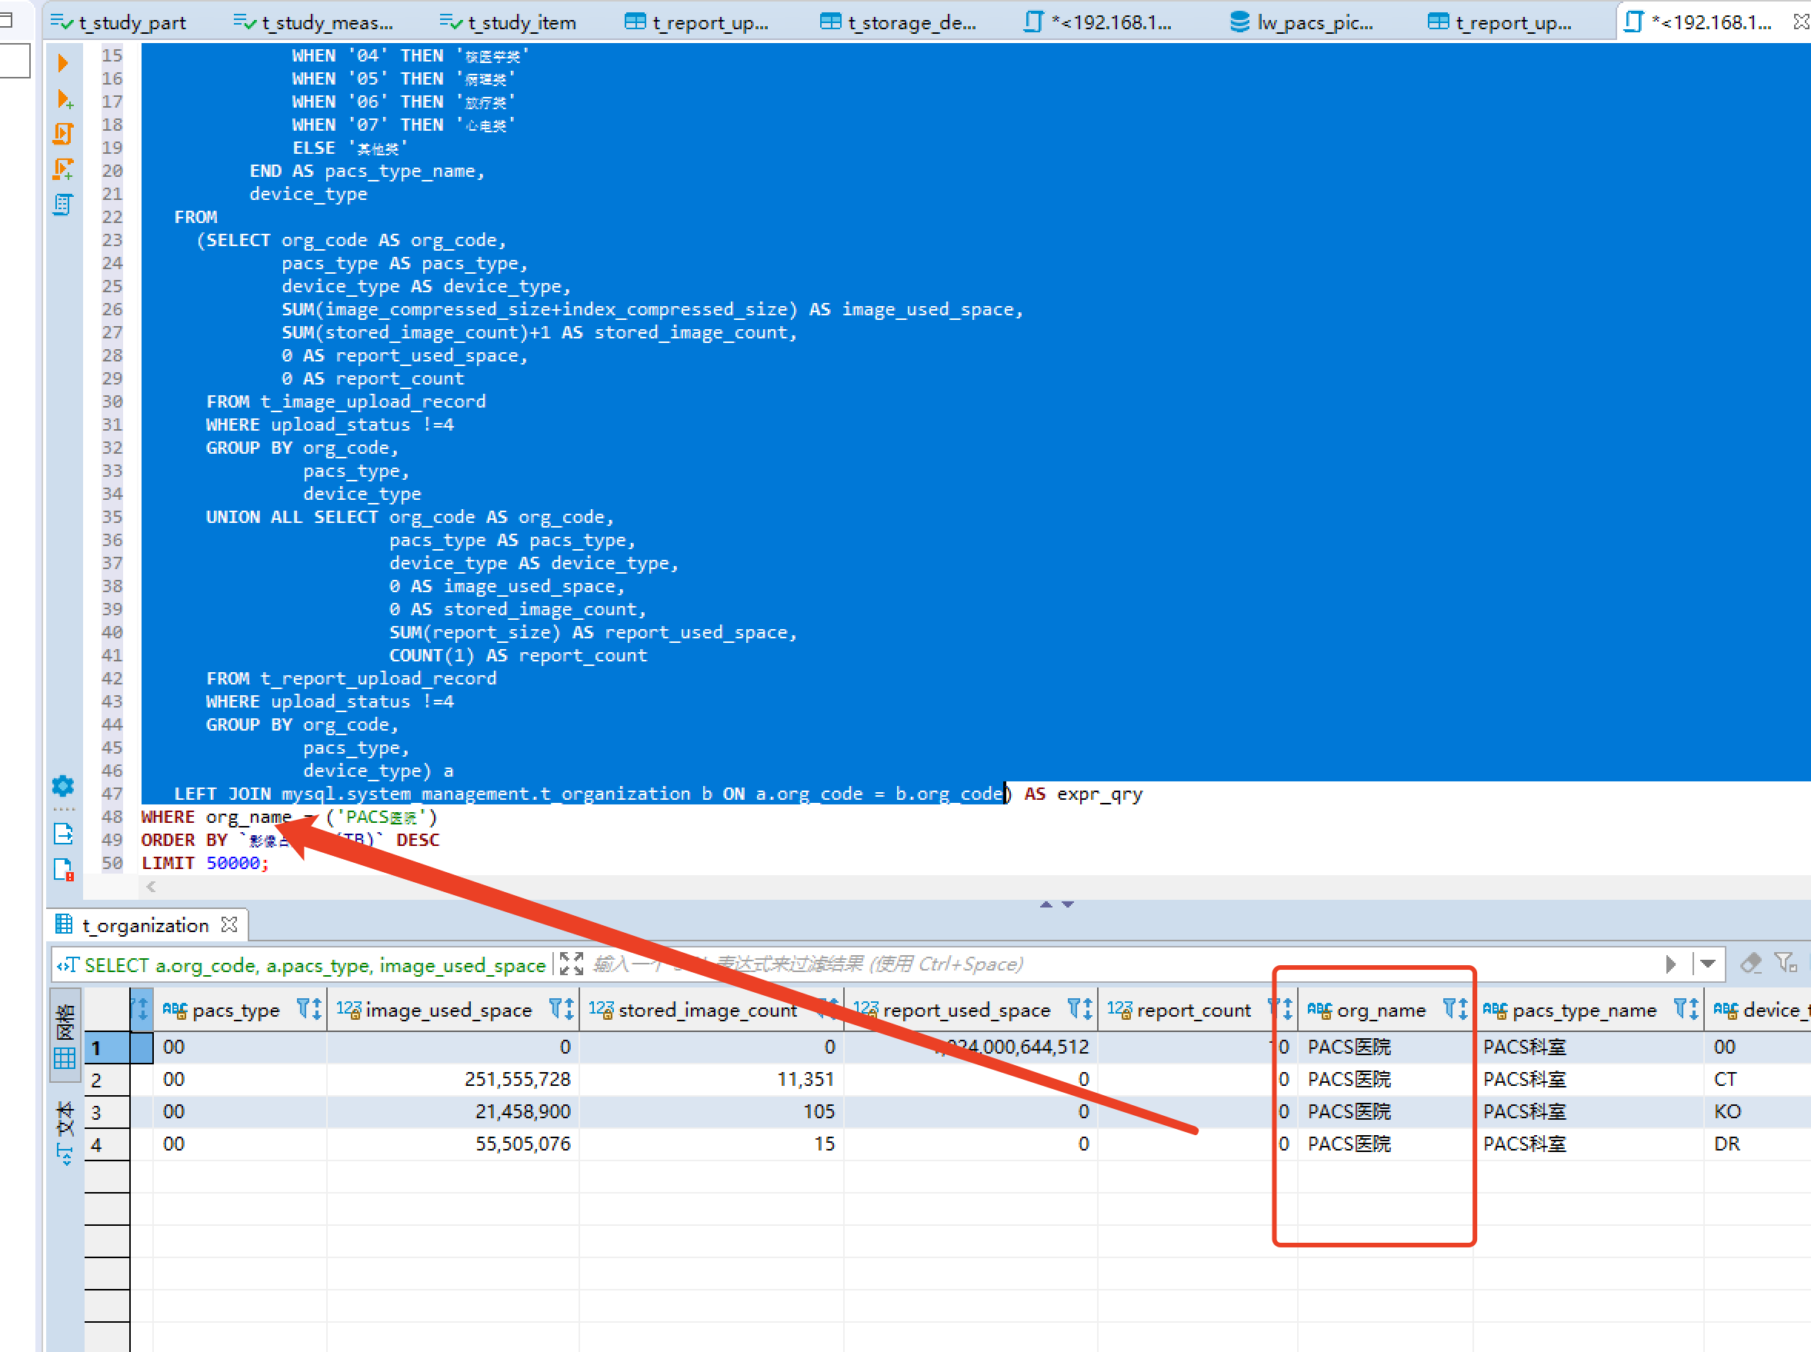Image resolution: width=1811 pixels, height=1352 pixels.
Task: Execute SQL statement with orange play icon
Action: [63, 63]
